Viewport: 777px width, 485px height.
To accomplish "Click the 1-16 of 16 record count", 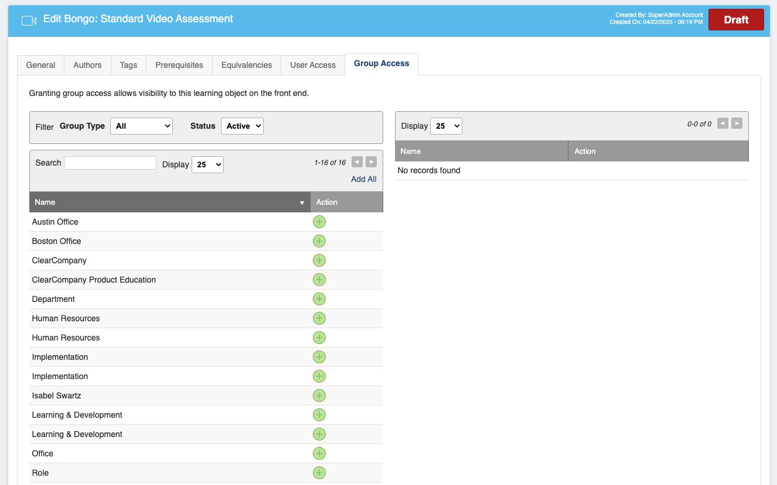I will 330,163.
